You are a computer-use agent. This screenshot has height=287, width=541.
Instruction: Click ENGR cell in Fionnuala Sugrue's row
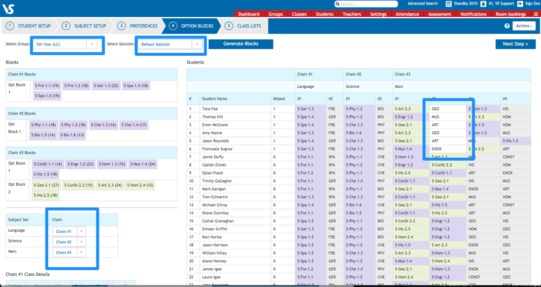[x=448, y=149]
